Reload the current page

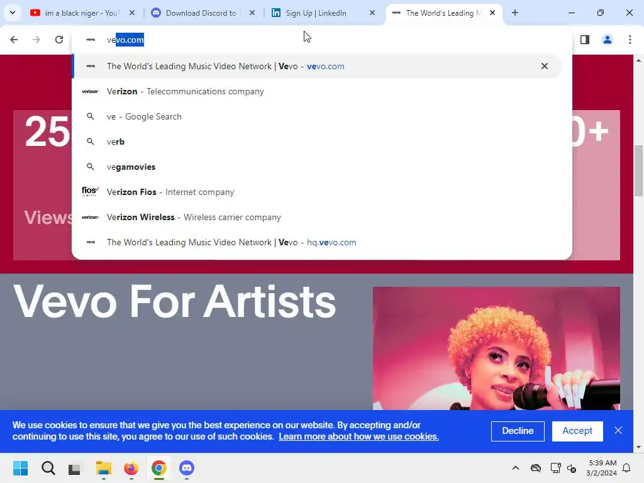(59, 40)
